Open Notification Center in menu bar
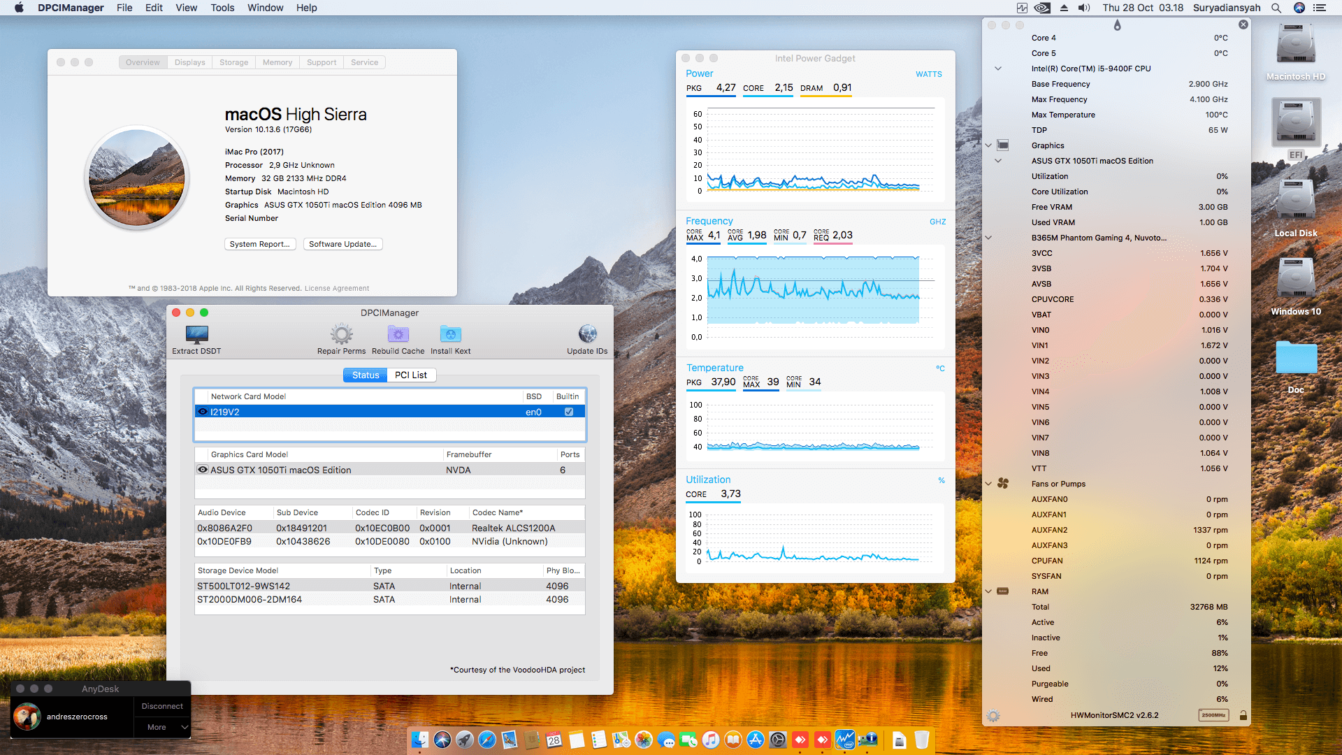This screenshot has width=1342, height=755. click(1320, 8)
